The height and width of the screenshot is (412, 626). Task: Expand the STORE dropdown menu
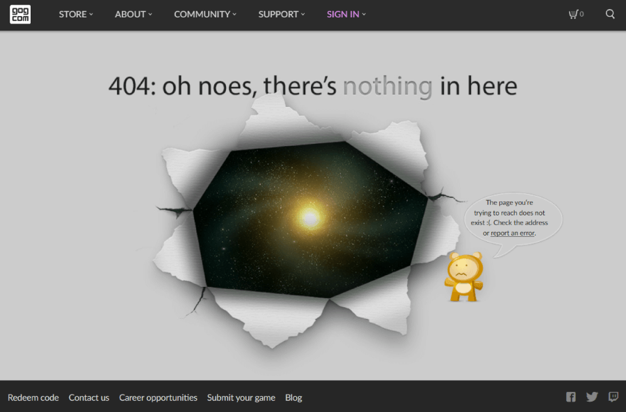pyautogui.click(x=76, y=15)
